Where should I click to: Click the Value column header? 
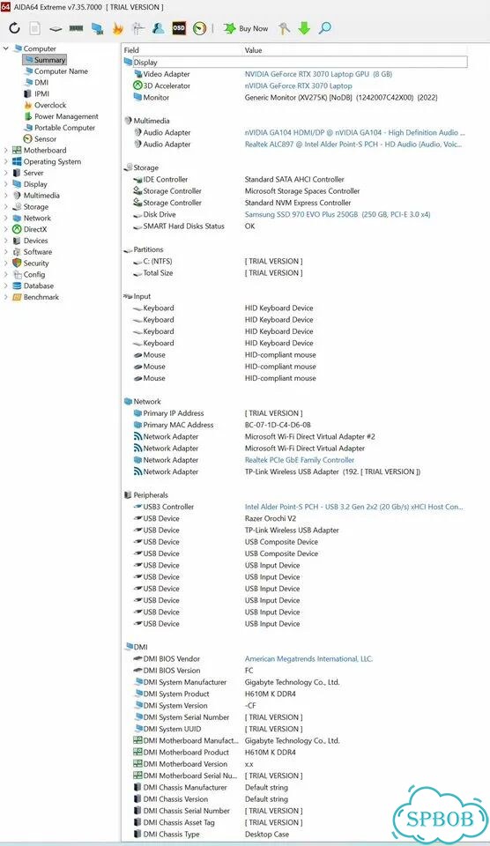[x=253, y=50]
